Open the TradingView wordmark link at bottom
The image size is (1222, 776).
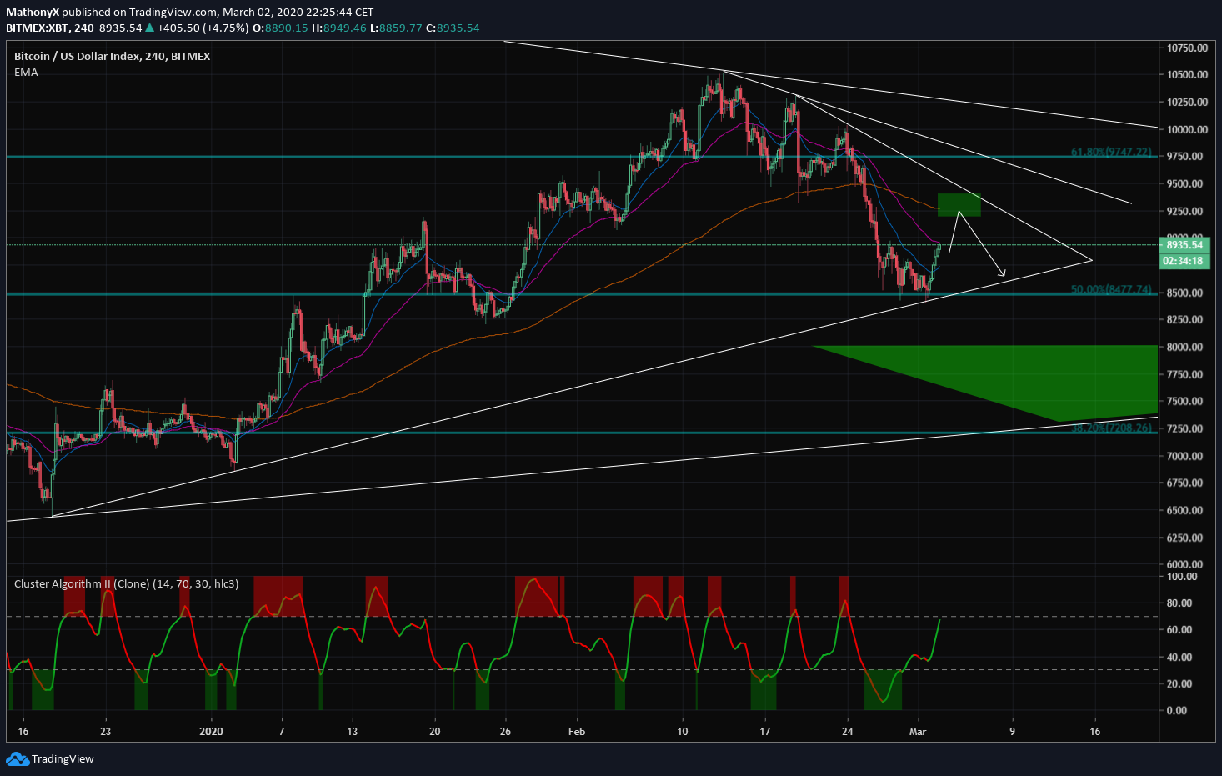[63, 758]
